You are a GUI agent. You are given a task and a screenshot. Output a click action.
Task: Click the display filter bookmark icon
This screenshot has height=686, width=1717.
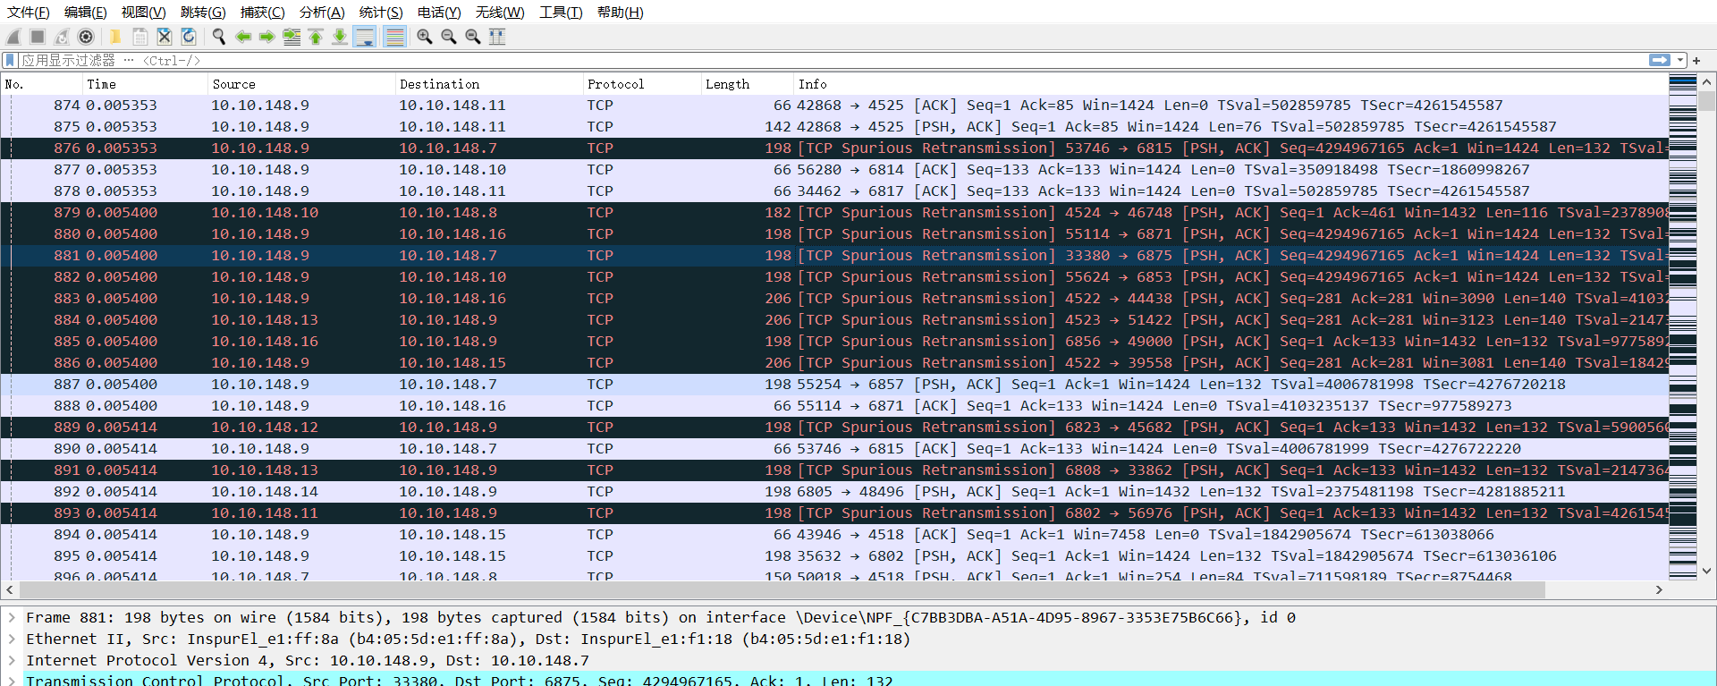11,60
